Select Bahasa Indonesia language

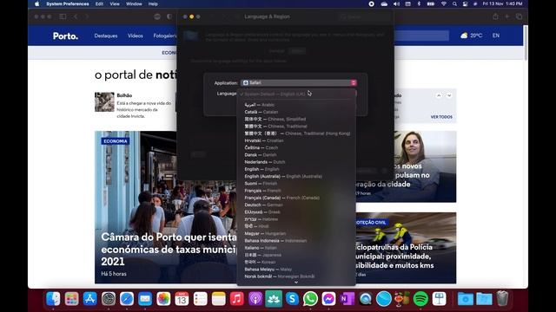[296, 241]
